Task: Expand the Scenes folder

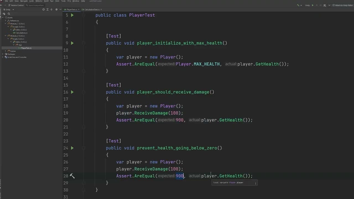Action: 5,51
